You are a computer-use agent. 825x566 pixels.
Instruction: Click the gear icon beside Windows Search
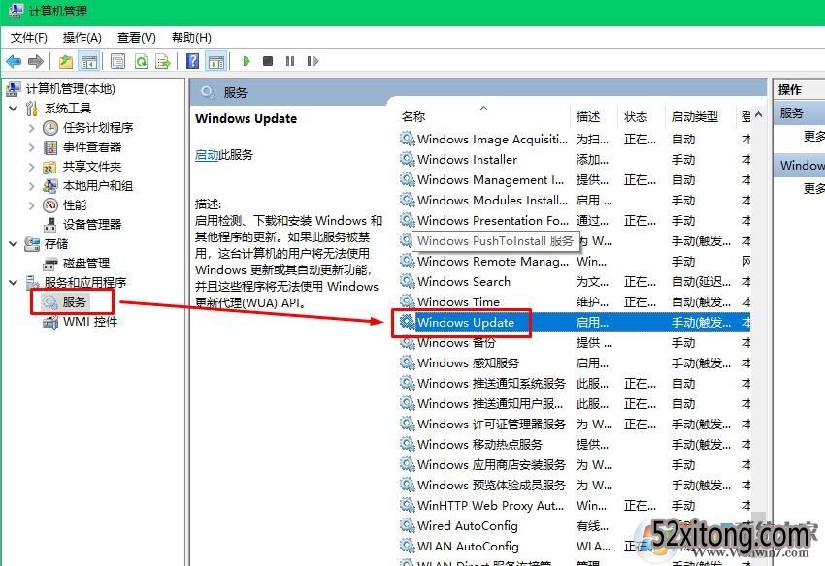[x=407, y=281]
